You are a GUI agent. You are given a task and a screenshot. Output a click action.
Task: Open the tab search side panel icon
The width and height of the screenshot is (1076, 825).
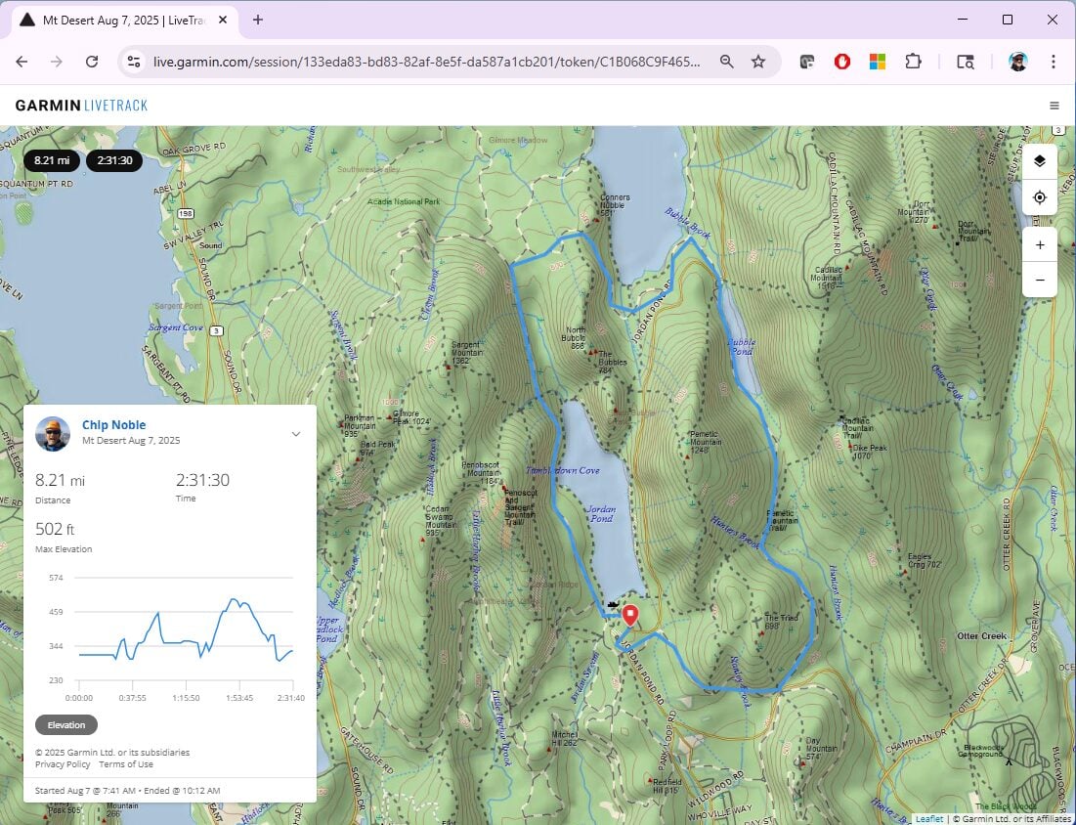(966, 62)
